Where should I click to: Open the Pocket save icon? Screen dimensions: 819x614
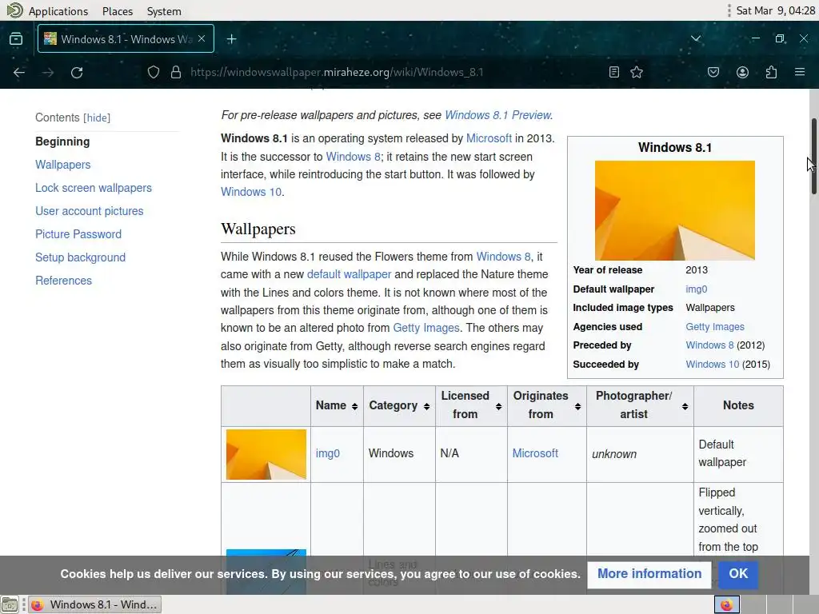pos(713,72)
